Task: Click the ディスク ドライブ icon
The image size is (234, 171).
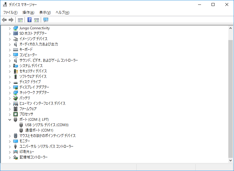Action: 16,83
